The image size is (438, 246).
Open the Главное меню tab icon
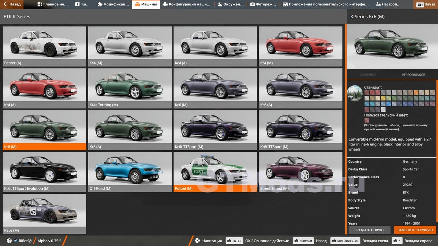tap(40, 4)
